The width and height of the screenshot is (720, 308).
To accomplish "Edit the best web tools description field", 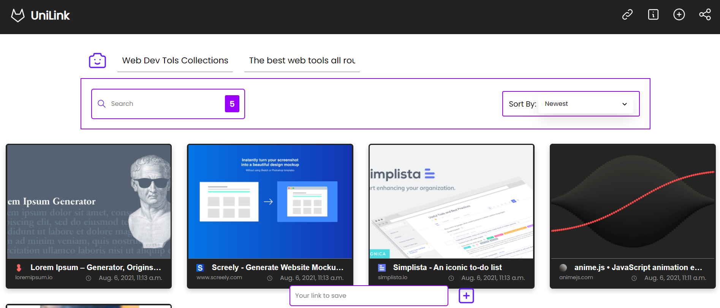I will point(302,61).
